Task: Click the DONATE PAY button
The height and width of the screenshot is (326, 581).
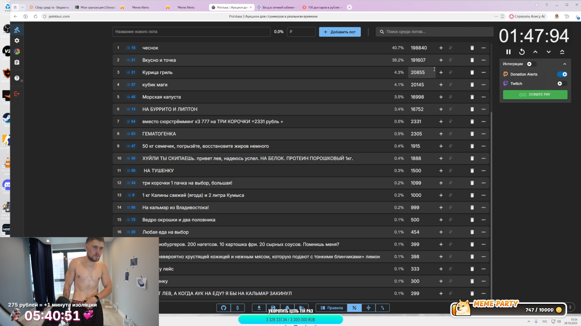Action: point(535,94)
